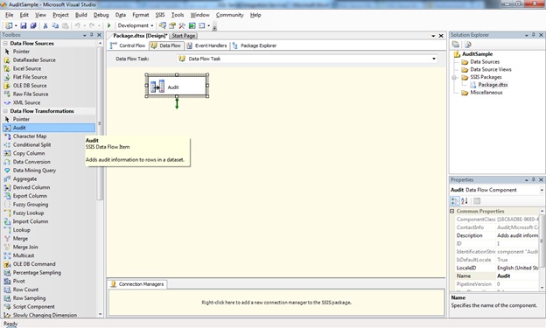The height and width of the screenshot is (328, 546).
Task: Open the SSIS menu
Action: pos(160,15)
